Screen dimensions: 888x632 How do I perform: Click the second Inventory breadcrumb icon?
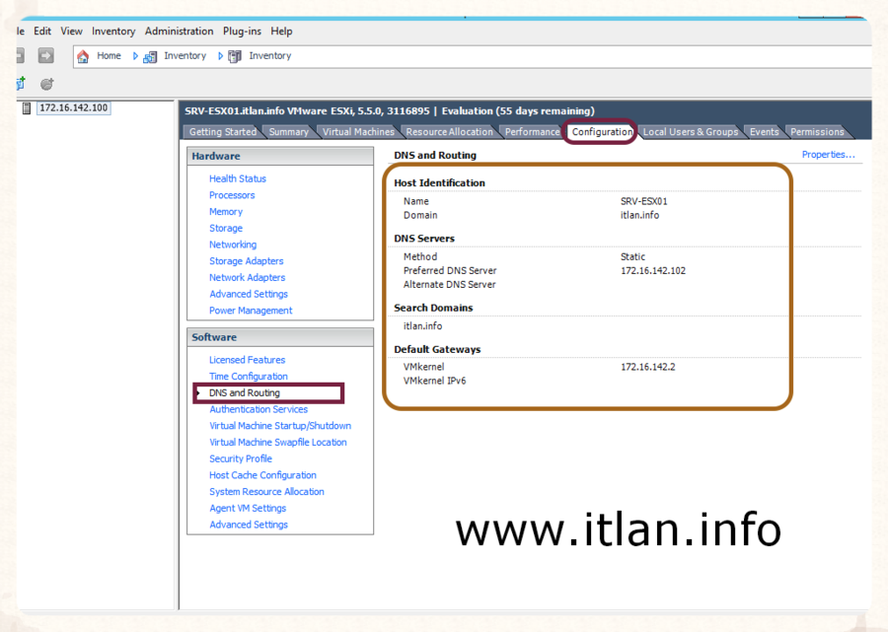point(235,56)
